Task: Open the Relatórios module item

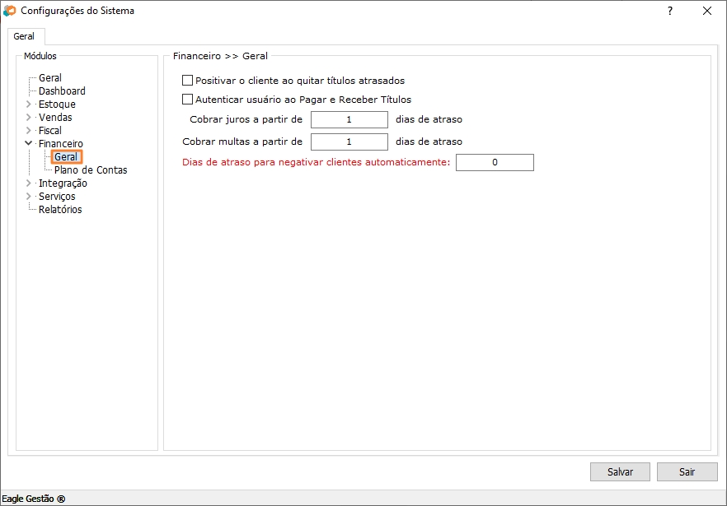Action: point(60,210)
